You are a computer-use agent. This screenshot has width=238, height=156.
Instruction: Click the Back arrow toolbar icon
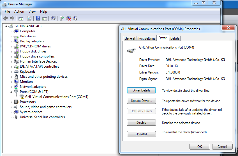point(6,19)
